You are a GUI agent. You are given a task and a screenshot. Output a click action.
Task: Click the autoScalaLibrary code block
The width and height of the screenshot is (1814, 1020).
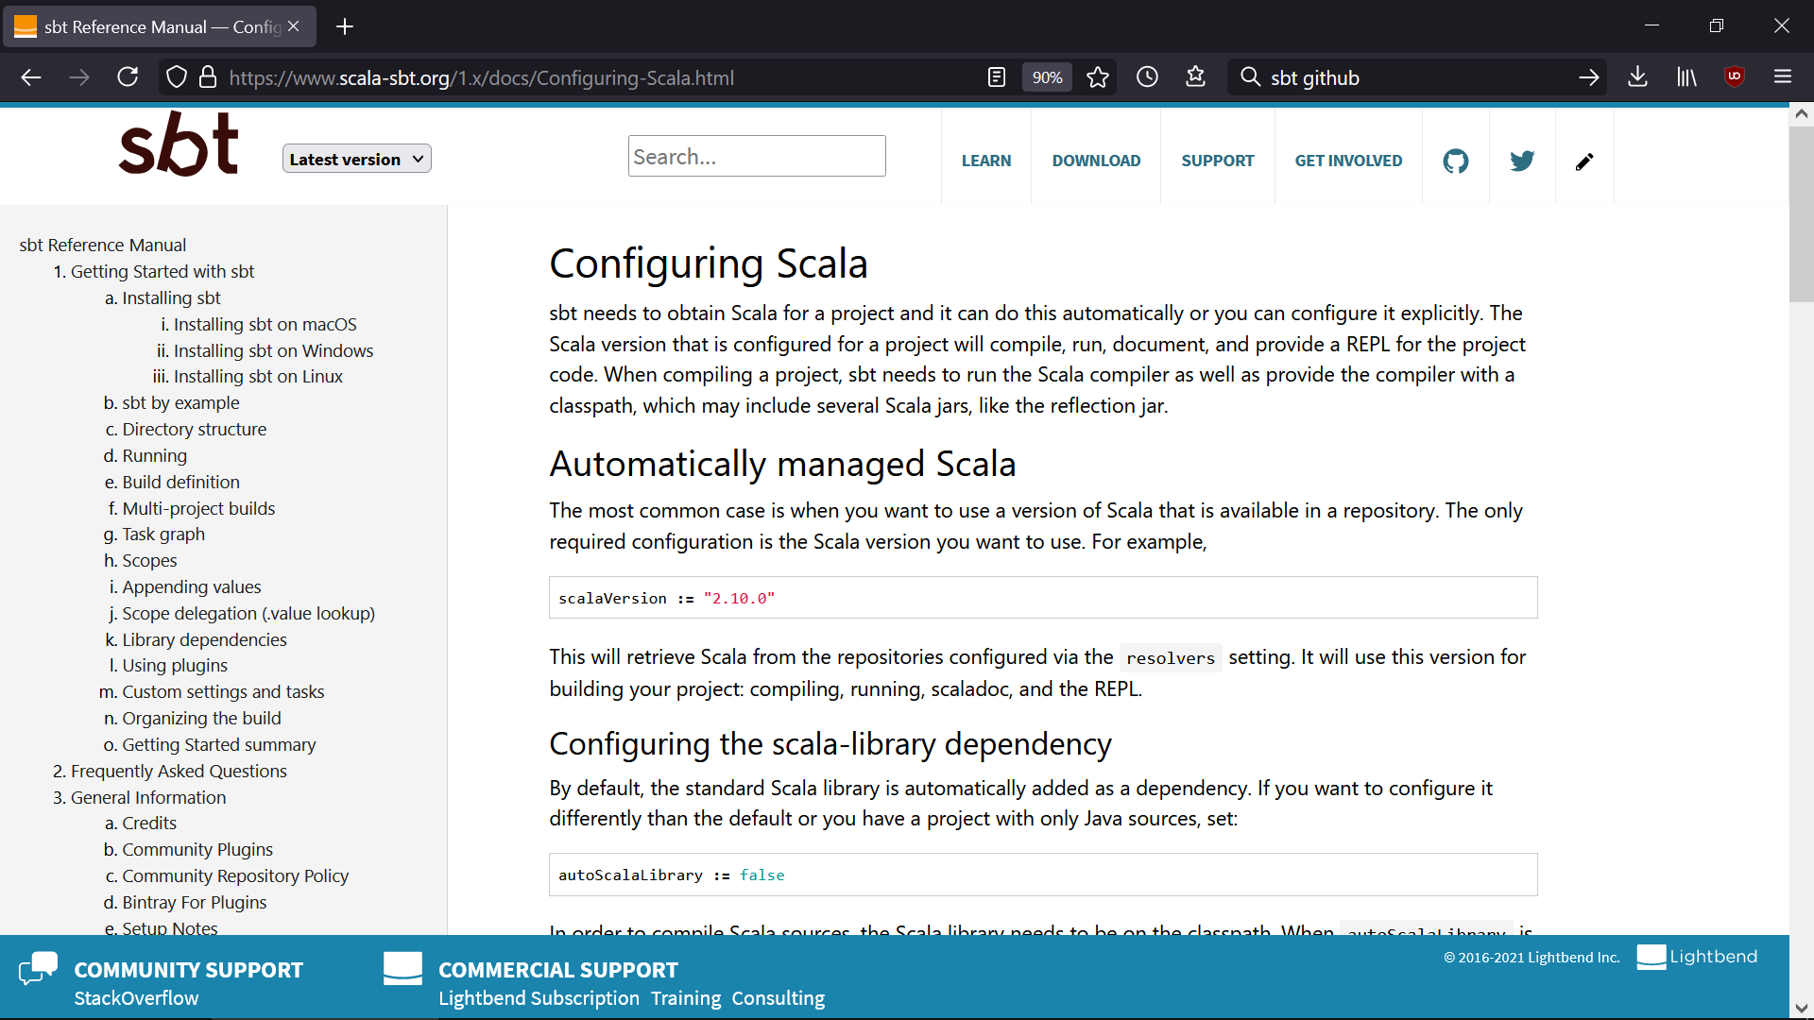pyautogui.click(x=1043, y=875)
